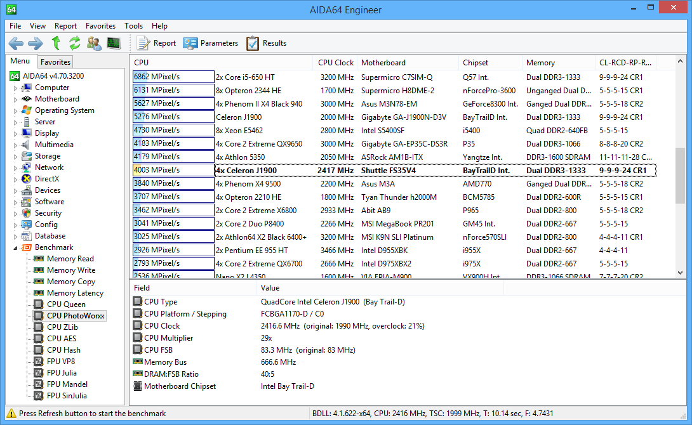Click the Storage drive icon
The image size is (692, 425).
(27, 156)
